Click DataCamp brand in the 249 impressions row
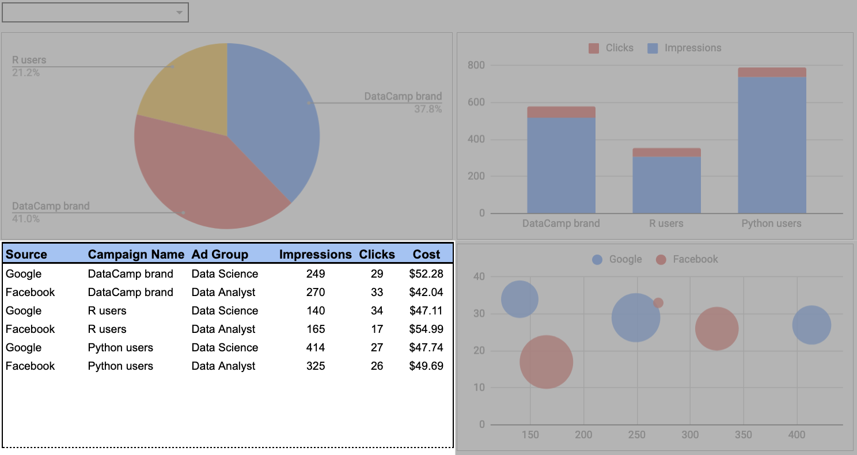Image resolution: width=857 pixels, height=455 pixels. pos(130,274)
